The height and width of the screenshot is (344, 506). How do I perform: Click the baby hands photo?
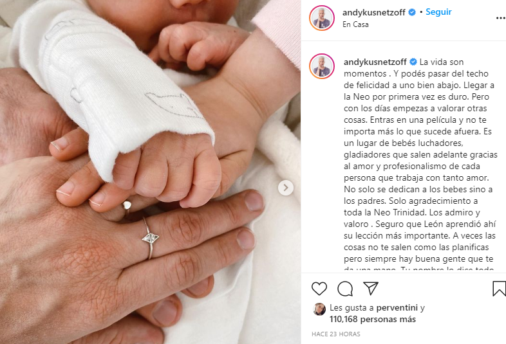151,172
